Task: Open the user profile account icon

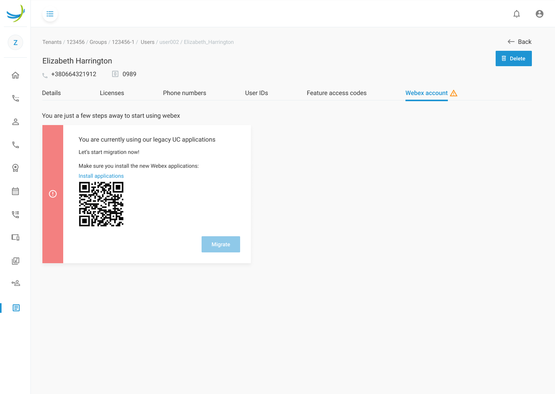Action: click(540, 14)
